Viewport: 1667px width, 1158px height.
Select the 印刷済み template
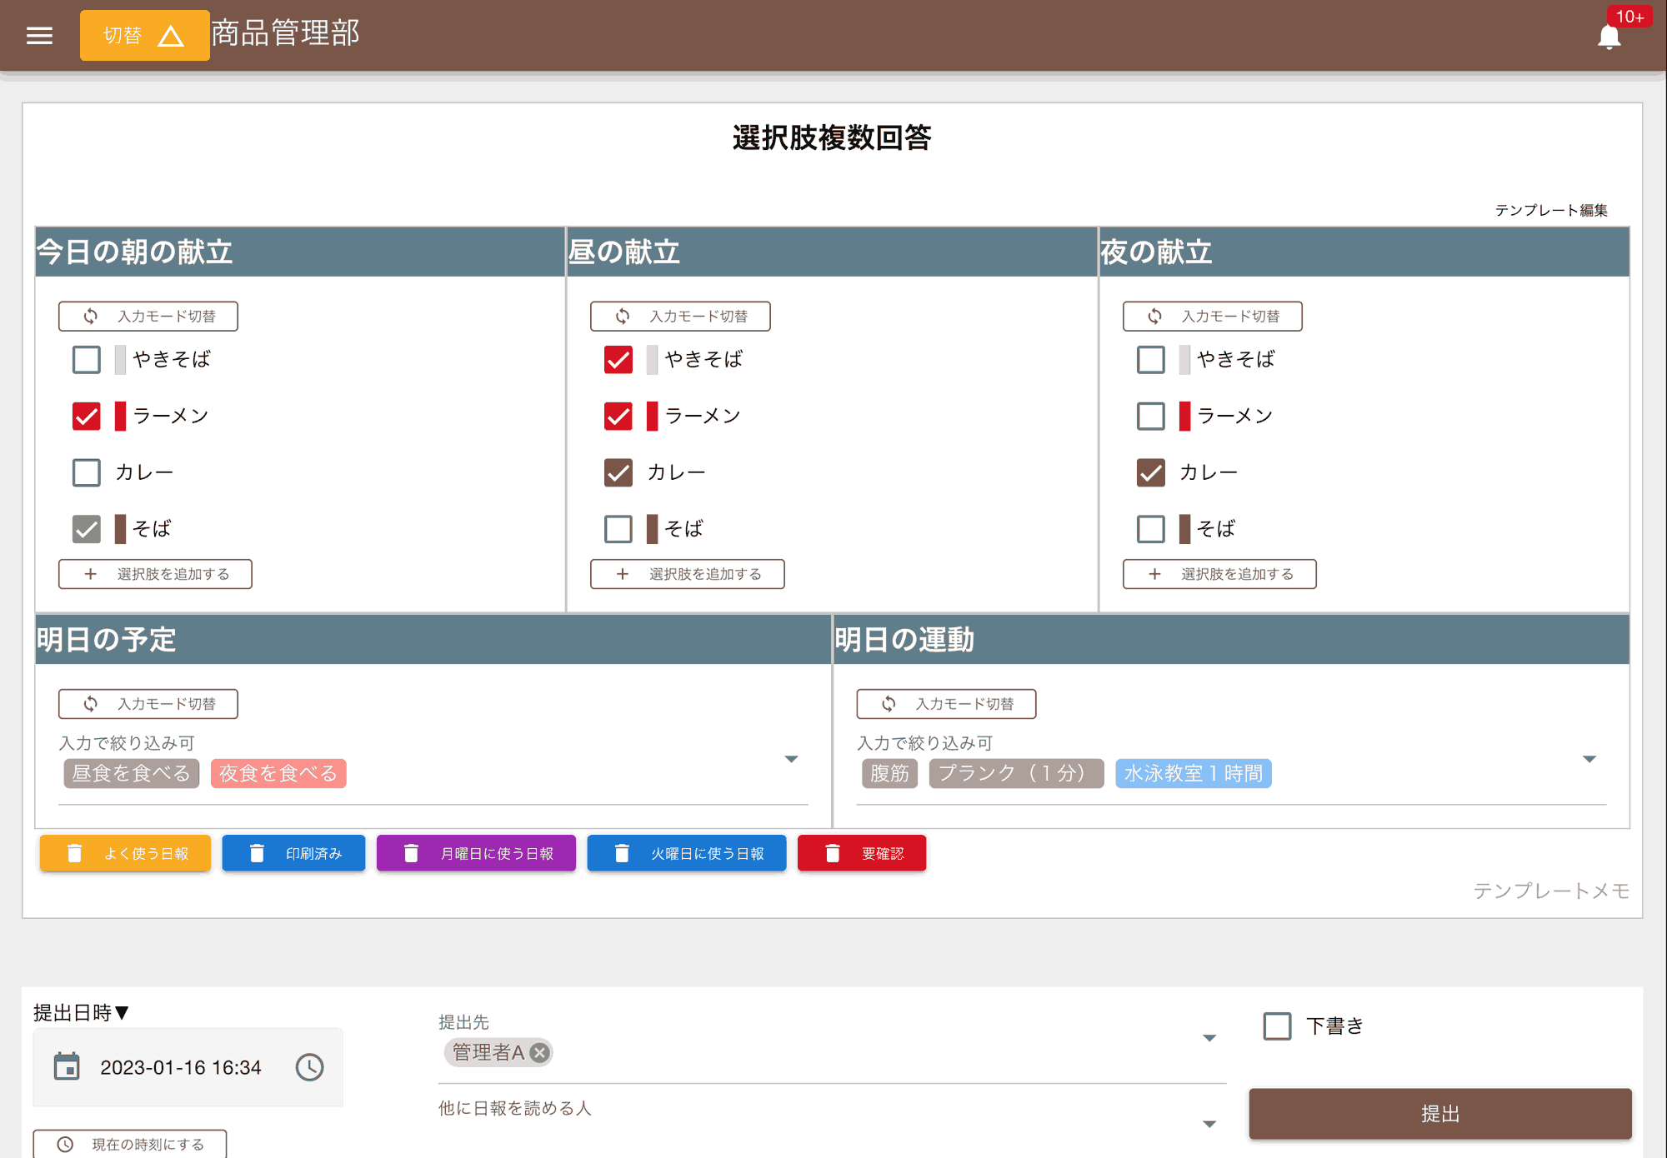[293, 852]
